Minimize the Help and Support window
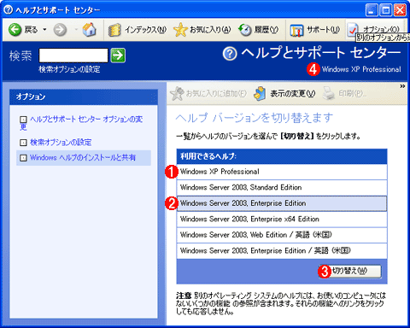Viewport: 410px width, 328px height. (x=372, y=10)
